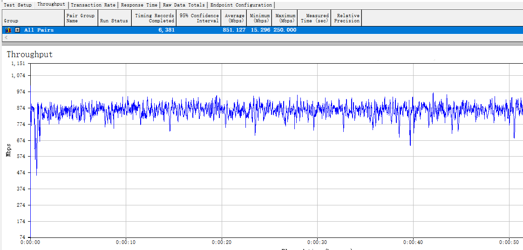Click the Average (Mbps) column header
523x250 pixels.
234,18
